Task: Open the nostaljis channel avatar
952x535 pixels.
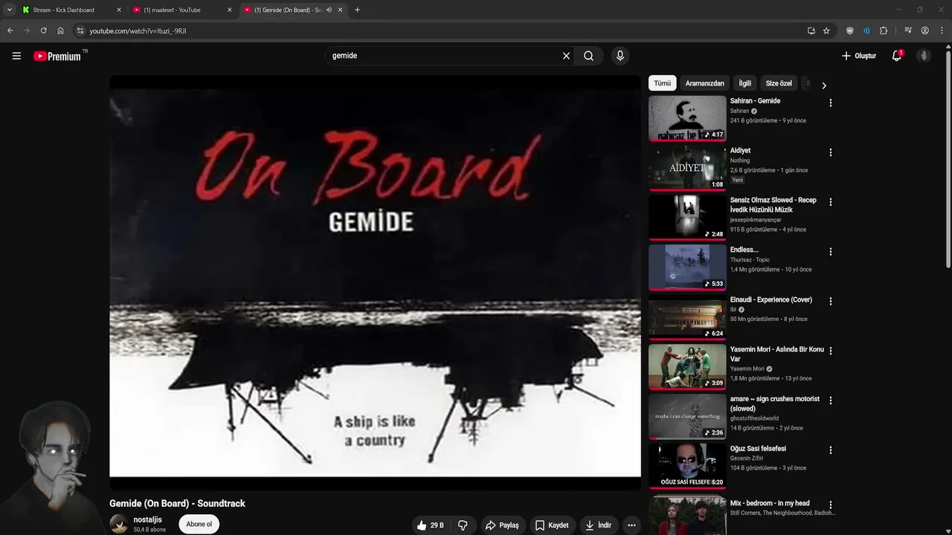Action: (x=119, y=524)
